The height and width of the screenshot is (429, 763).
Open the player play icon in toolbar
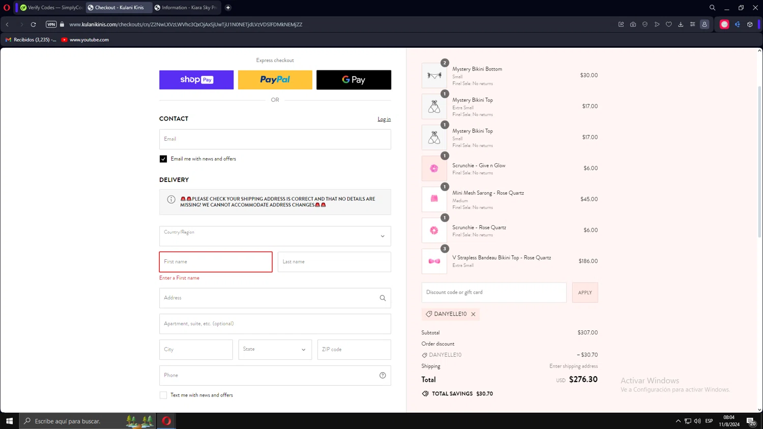pyautogui.click(x=657, y=24)
